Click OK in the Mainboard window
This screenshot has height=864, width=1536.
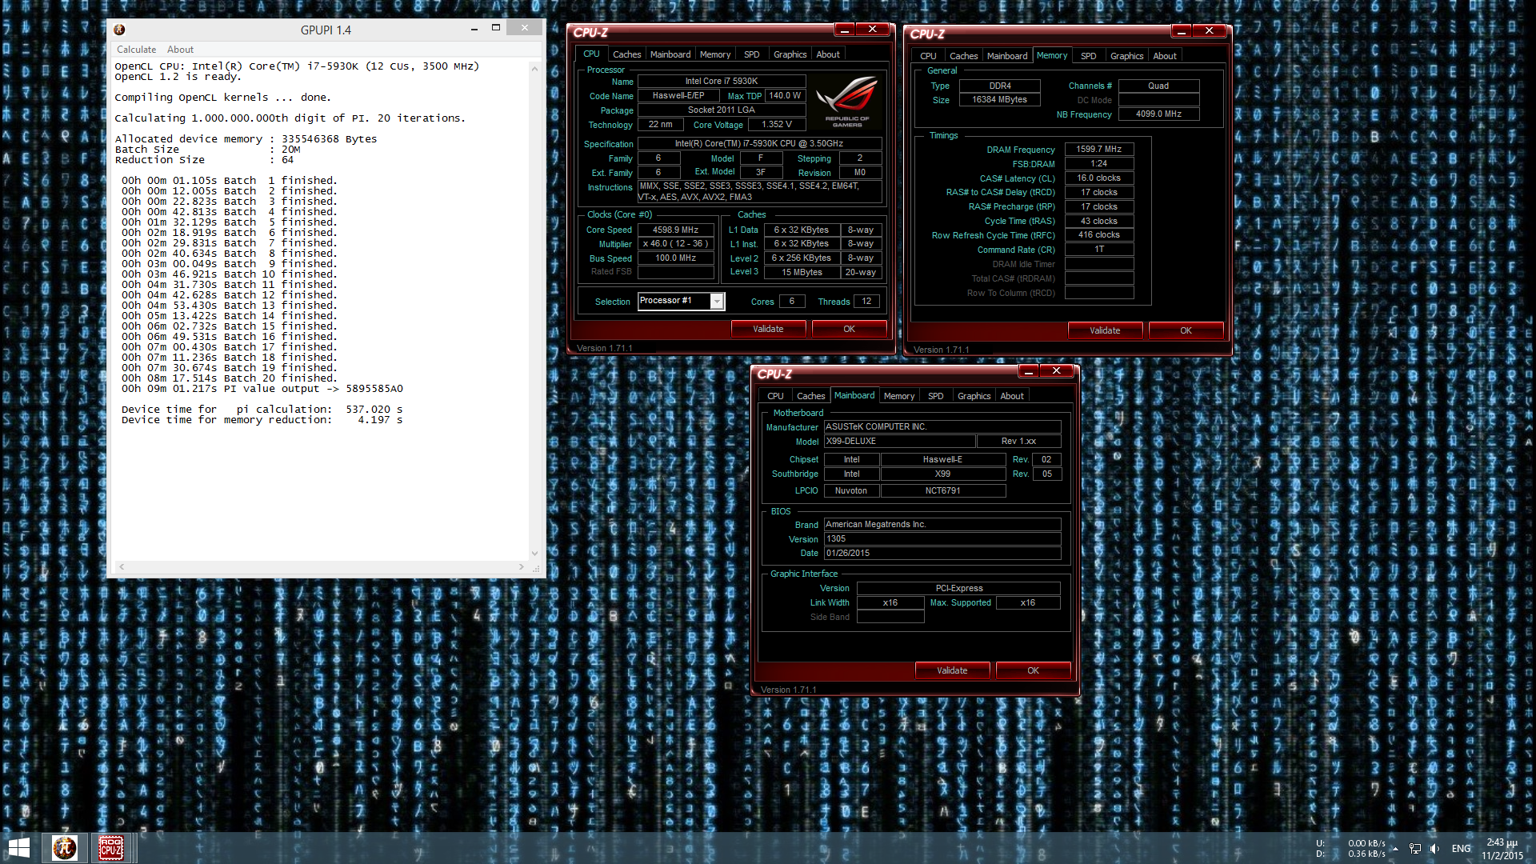click(x=1033, y=670)
